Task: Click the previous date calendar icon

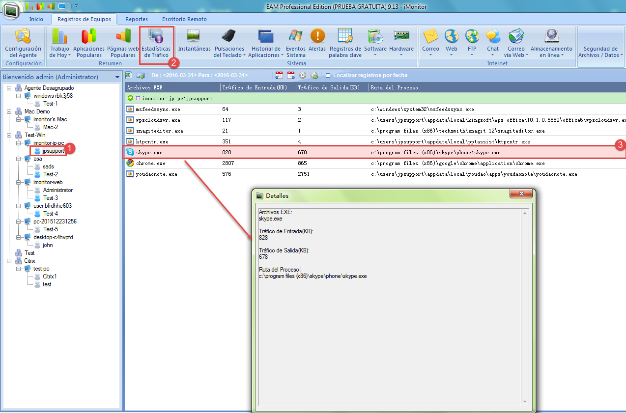Action: [279, 75]
